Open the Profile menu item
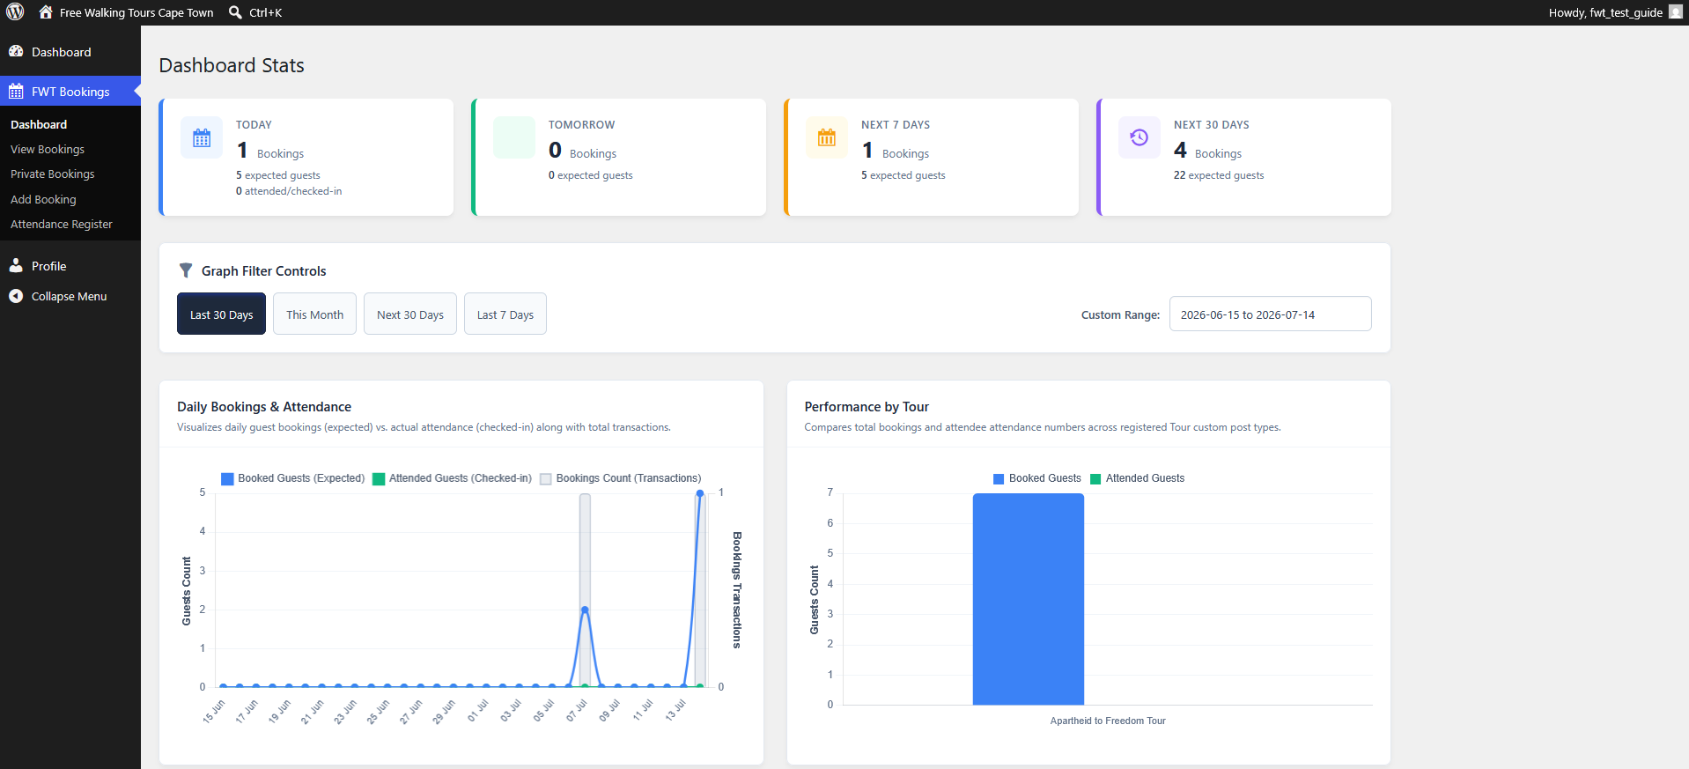The height and width of the screenshot is (769, 1689). coord(70,266)
